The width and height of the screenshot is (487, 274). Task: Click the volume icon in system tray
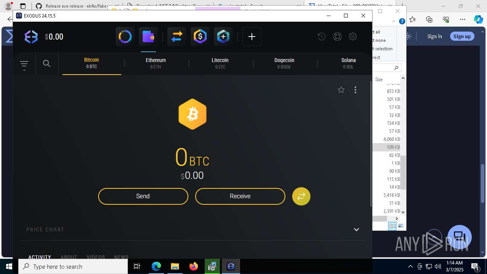coord(438,266)
